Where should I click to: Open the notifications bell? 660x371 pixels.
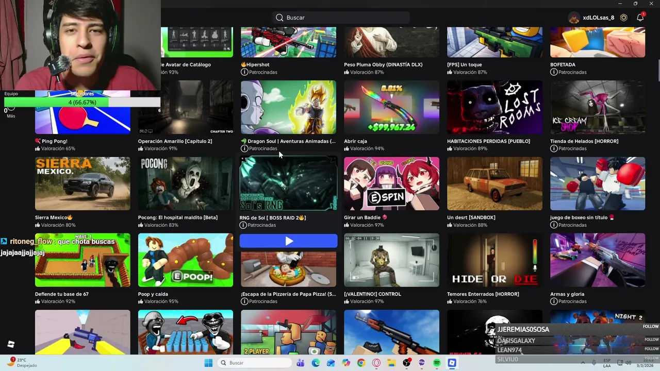click(640, 18)
